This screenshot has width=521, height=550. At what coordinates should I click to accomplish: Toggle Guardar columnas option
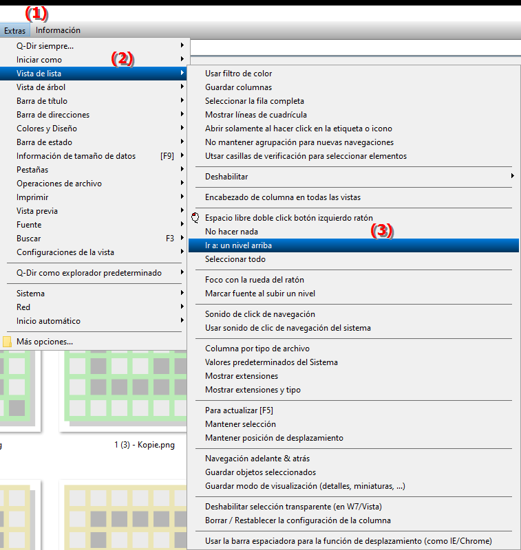354,87
